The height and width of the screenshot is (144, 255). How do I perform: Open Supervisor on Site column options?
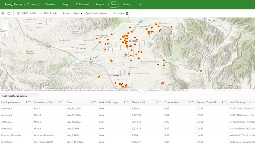[62, 102]
